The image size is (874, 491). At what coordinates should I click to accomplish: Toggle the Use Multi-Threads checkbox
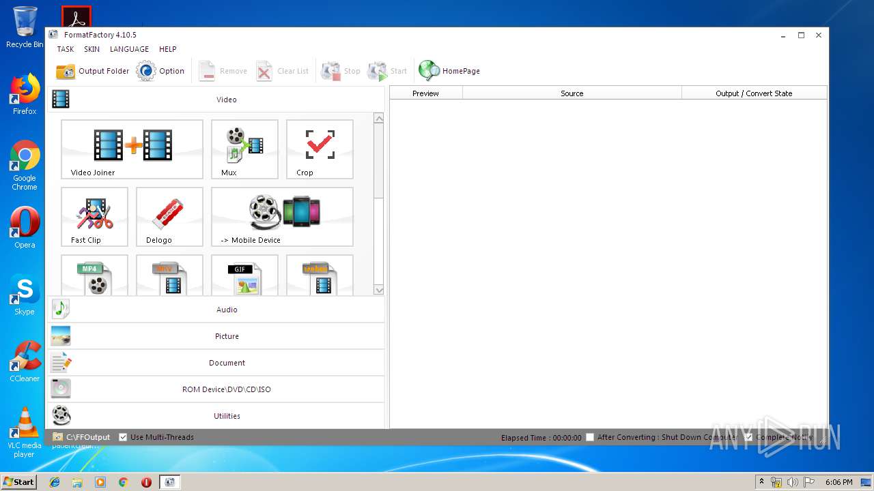point(123,437)
